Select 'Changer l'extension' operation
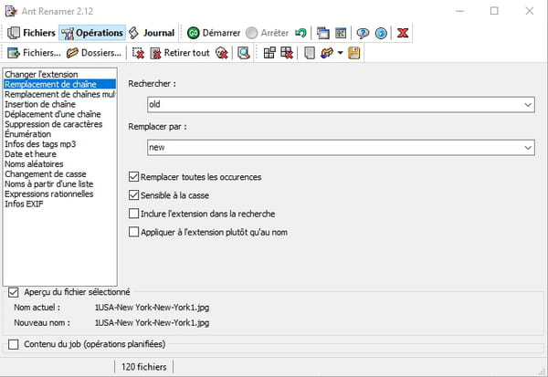Viewport: 548px width, 377px height. [x=59, y=75]
